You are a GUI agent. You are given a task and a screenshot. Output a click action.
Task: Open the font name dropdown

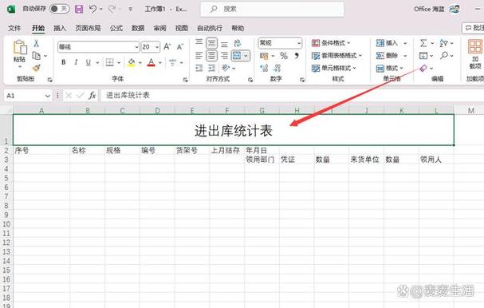(x=136, y=47)
